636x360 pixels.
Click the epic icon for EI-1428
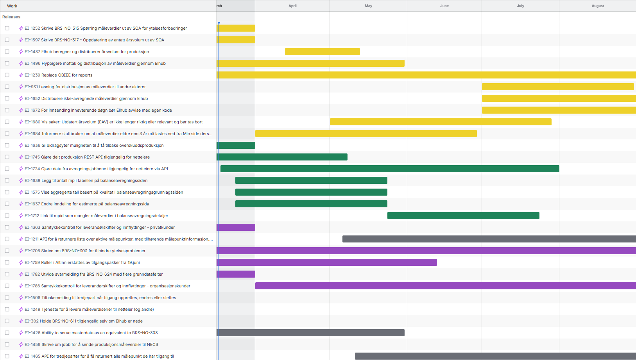pyautogui.click(x=21, y=333)
